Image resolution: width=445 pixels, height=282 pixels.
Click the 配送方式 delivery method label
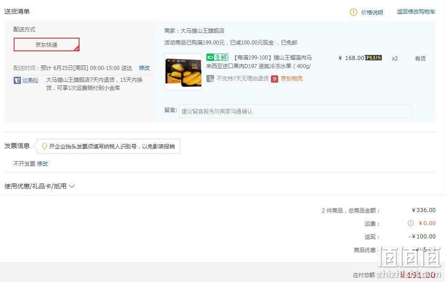[x=25, y=29]
